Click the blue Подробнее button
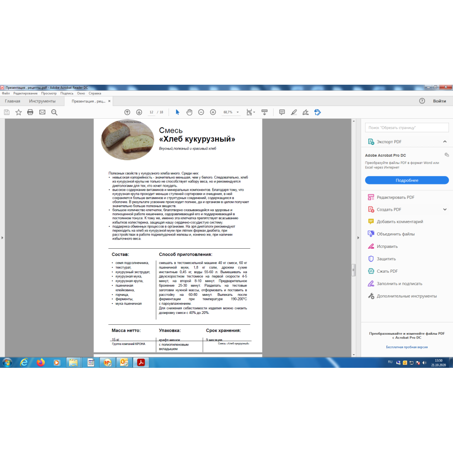The image size is (453, 453). point(407,180)
